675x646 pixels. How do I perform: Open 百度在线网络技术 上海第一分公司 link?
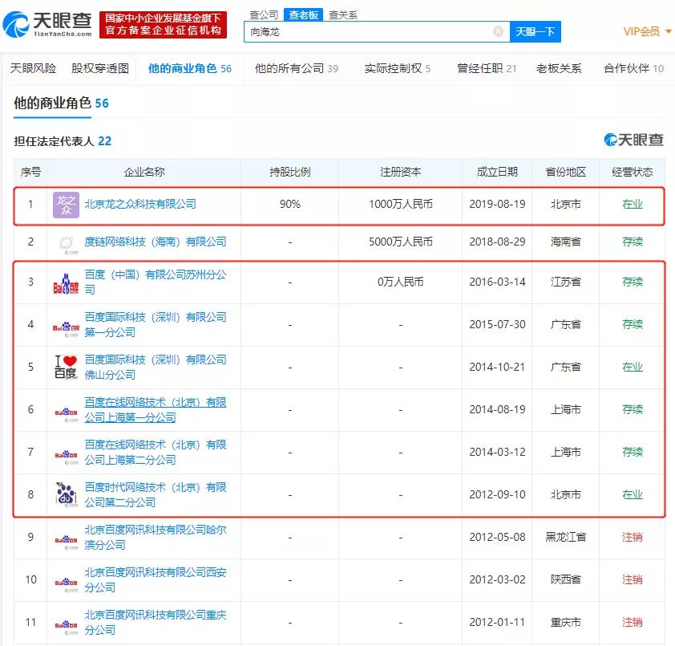(x=156, y=409)
